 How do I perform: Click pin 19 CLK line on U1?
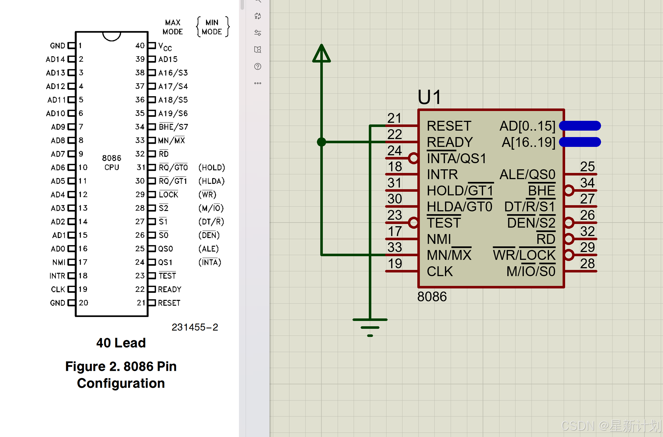tap(402, 271)
